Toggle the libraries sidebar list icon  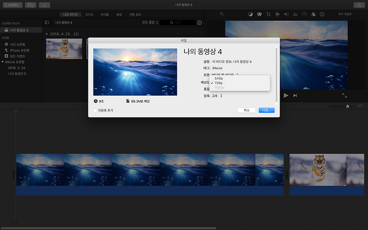[x=47, y=22]
